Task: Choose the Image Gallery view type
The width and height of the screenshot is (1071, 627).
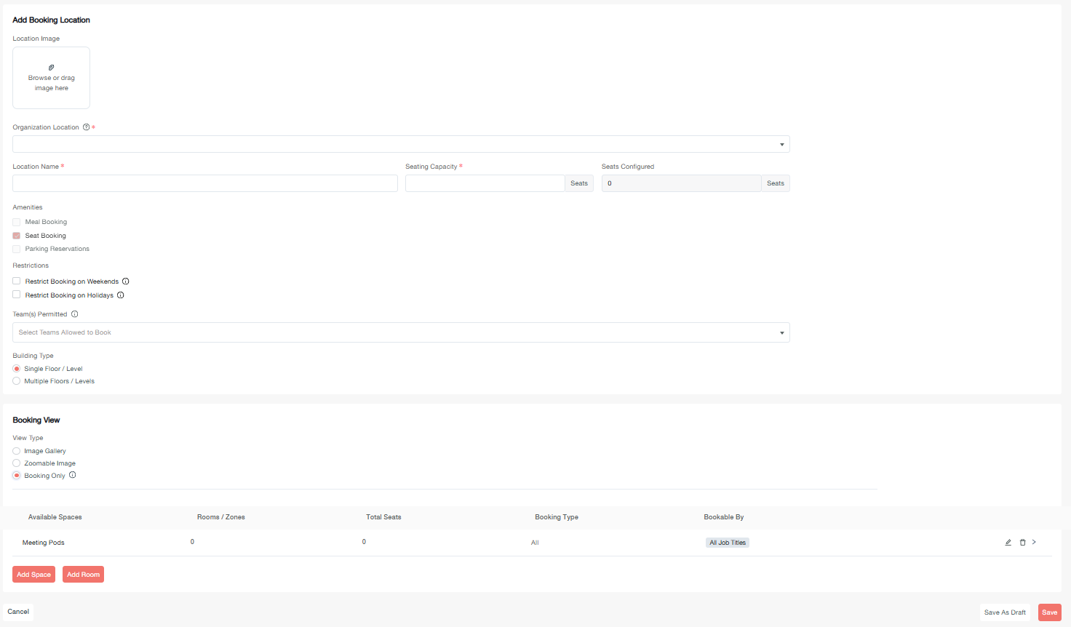Action: coord(17,451)
